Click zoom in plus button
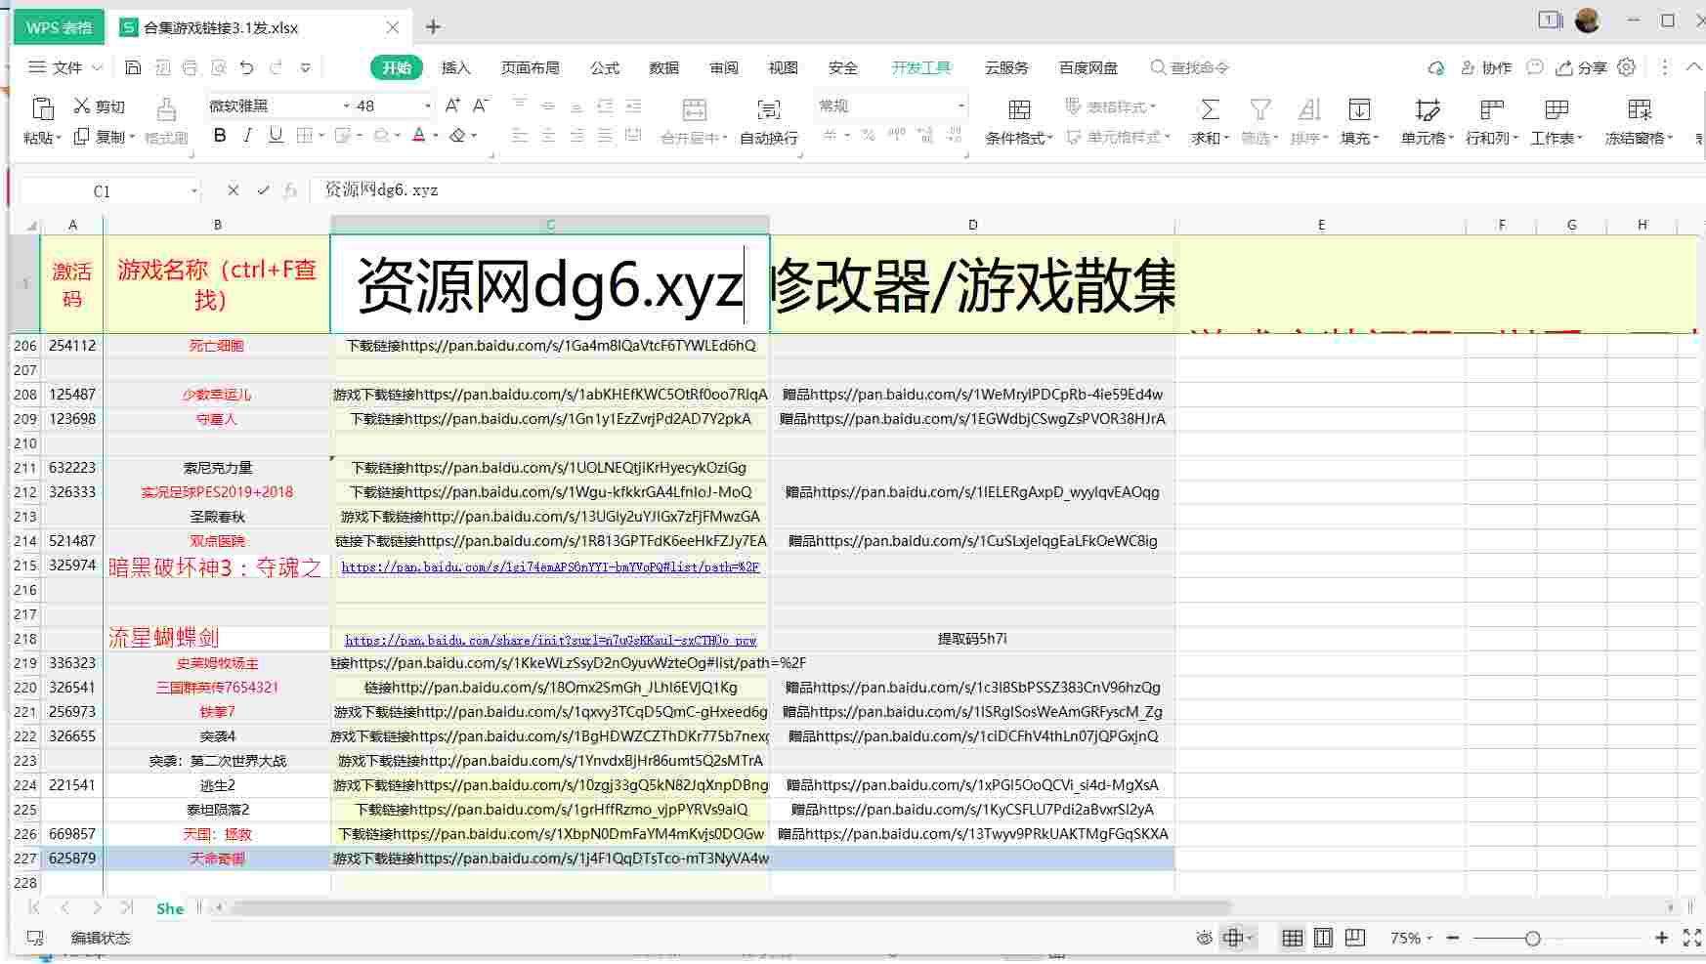 [x=1662, y=938]
